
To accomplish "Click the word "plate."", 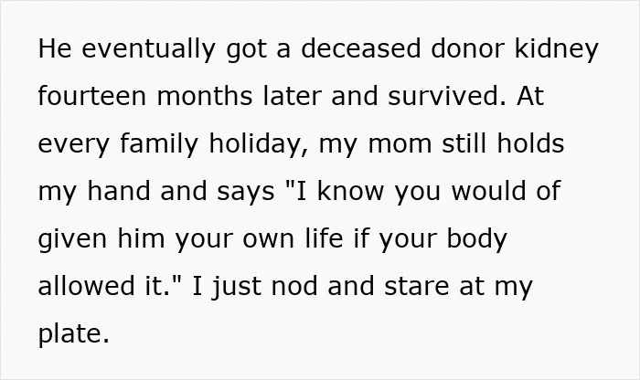I will [74, 334].
